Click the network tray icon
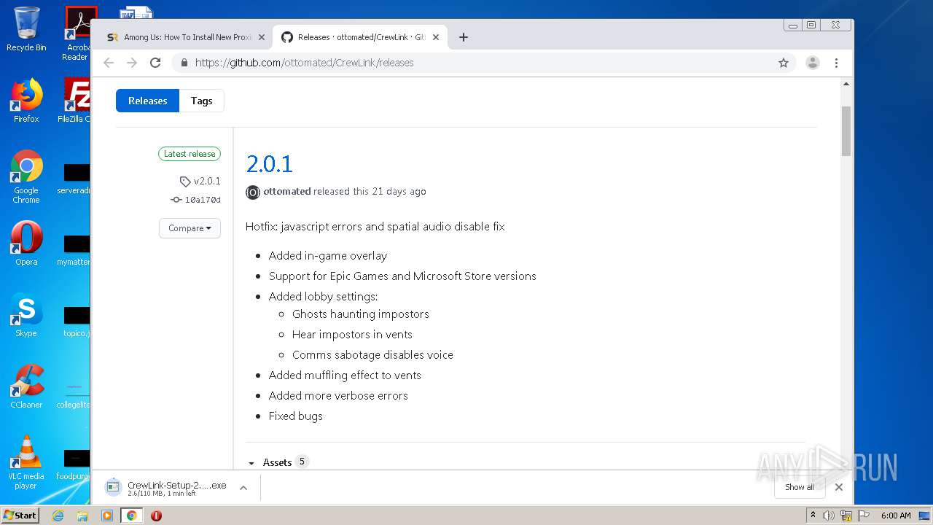Viewport: 933px width, 525px height. pyautogui.click(x=846, y=516)
